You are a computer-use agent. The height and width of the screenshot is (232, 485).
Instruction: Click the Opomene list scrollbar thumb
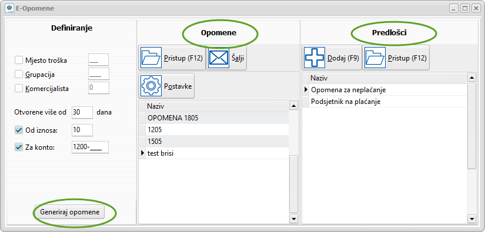293,184
